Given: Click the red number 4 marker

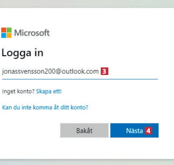Looking at the screenshot, I should pyautogui.click(x=148, y=131).
